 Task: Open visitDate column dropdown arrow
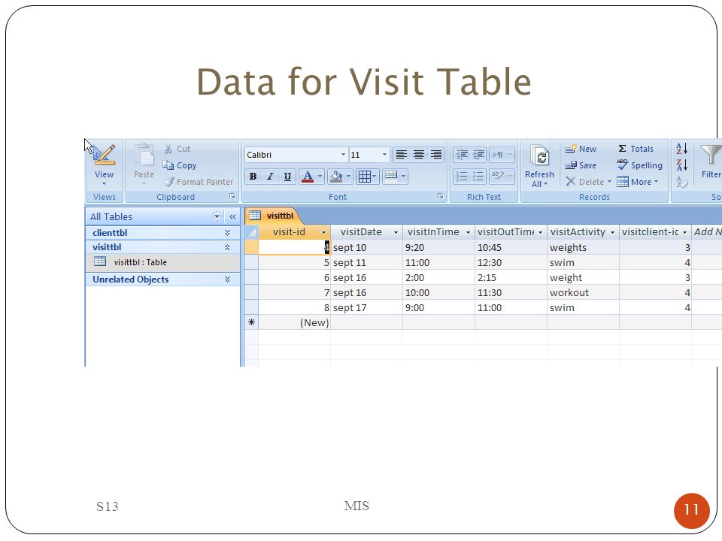[x=396, y=232]
